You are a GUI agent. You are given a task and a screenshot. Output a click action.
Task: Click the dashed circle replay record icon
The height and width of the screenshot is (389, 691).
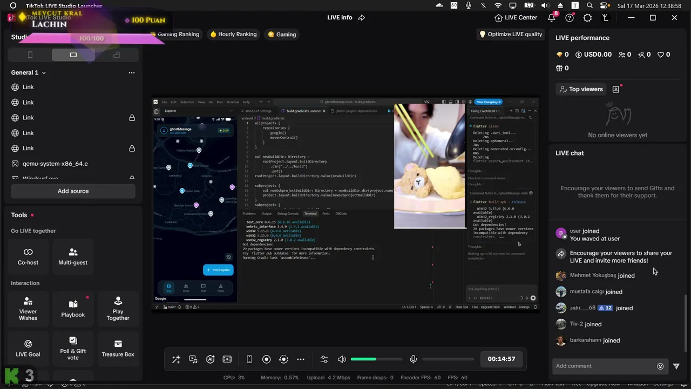coord(283,359)
